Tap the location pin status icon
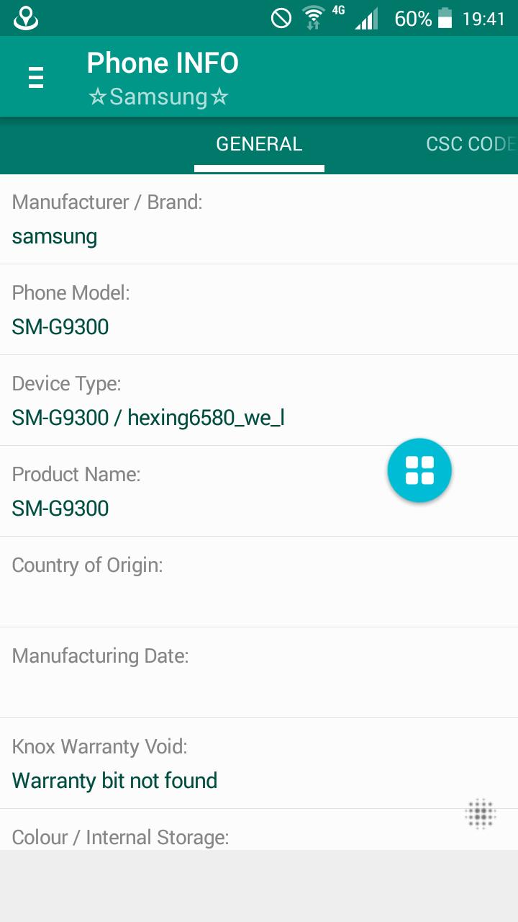This screenshot has height=922, width=518. point(26,18)
